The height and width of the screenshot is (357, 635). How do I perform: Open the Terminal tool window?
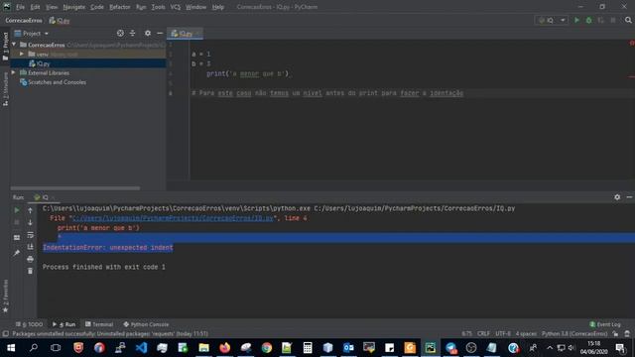pyautogui.click(x=99, y=324)
